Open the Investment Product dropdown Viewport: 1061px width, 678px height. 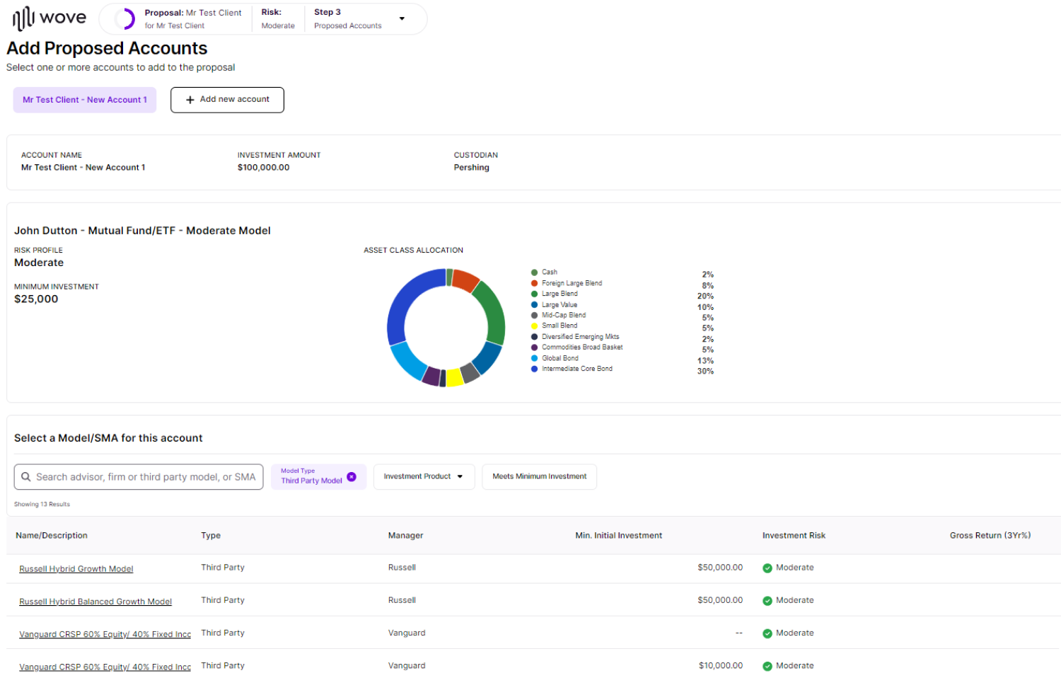(424, 476)
